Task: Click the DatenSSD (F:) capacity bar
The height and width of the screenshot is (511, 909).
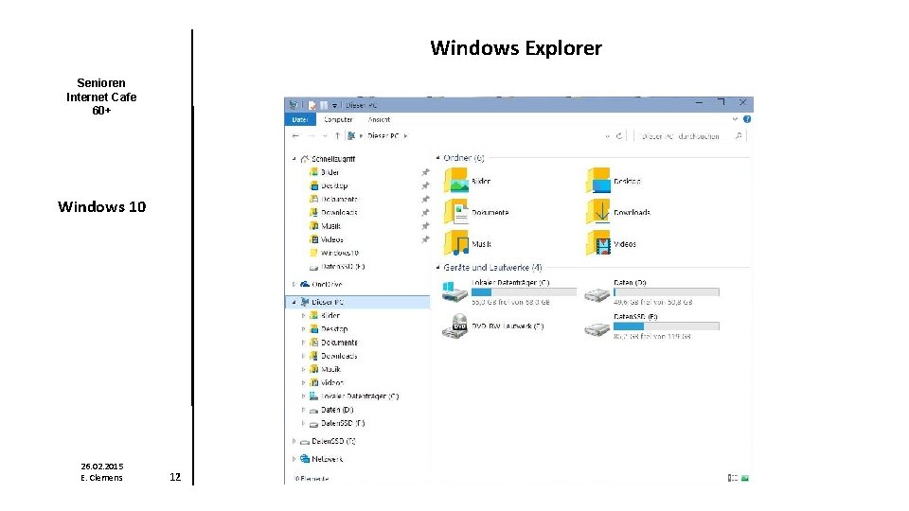Action: tap(666, 326)
